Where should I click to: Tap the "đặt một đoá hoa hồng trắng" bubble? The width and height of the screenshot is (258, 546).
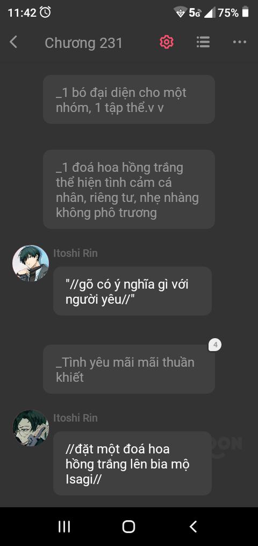[132, 464]
